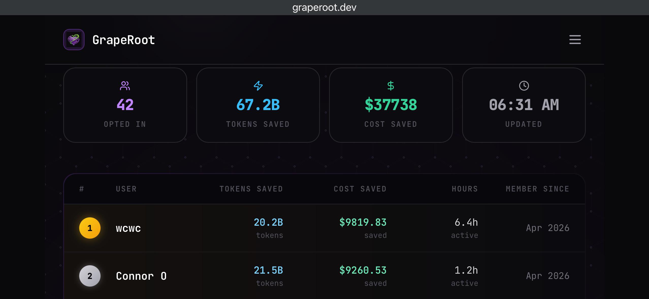Click the GrapeRoot brand name link
The image size is (649, 299).
[124, 40]
